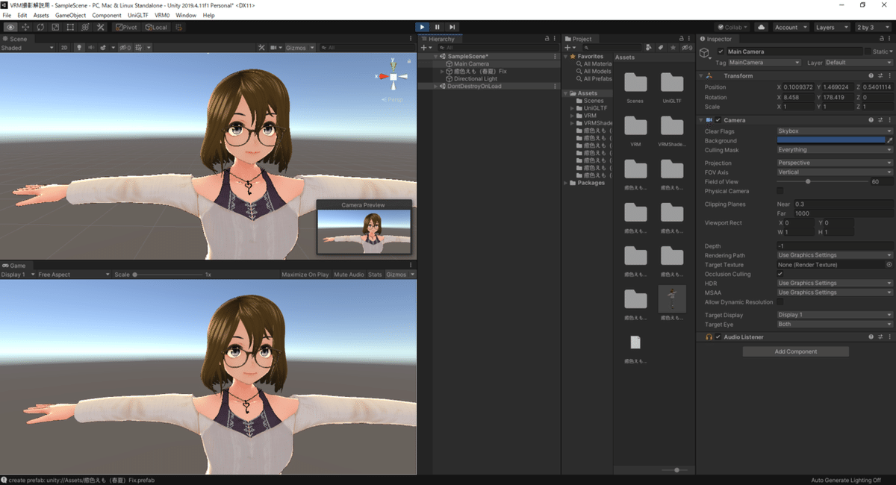Click the Add Component button

[x=795, y=351]
